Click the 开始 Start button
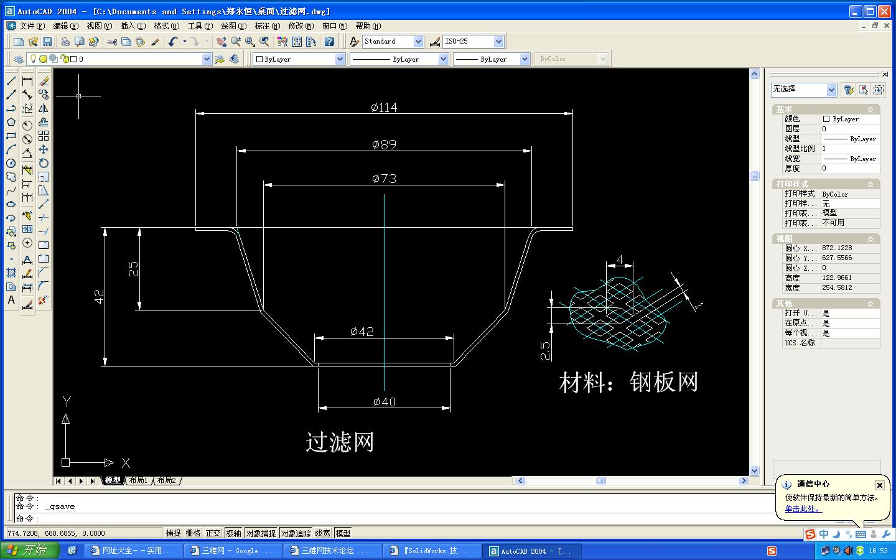Screen dimensions: 896x560 click(30, 551)
